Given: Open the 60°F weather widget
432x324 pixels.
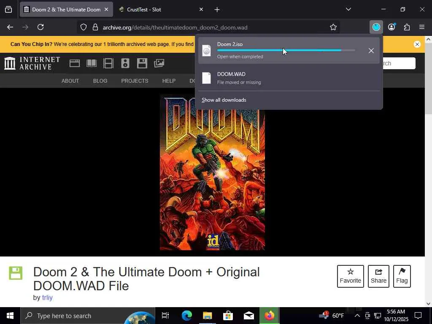Looking at the screenshot, I should pos(332,316).
